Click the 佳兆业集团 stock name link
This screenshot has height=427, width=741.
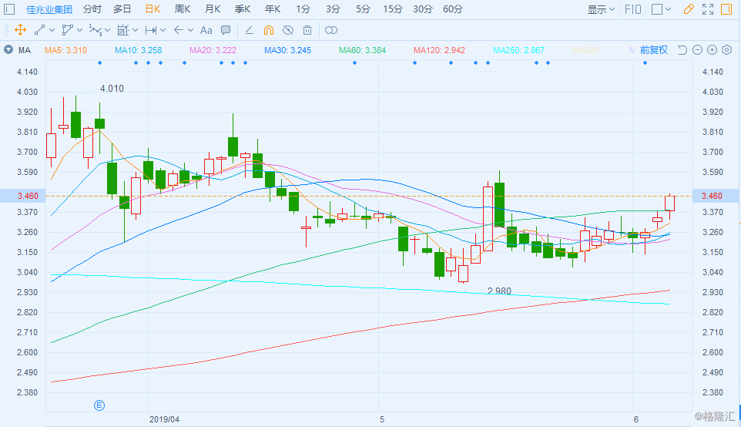(49, 9)
